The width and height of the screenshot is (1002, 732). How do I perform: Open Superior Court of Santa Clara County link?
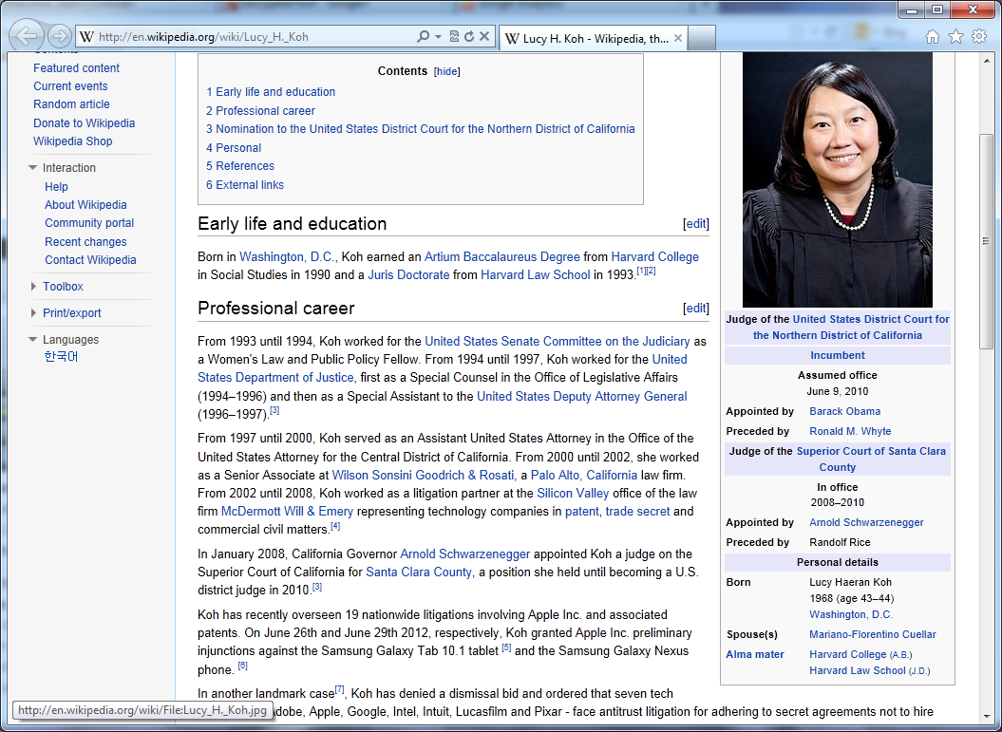[870, 459]
